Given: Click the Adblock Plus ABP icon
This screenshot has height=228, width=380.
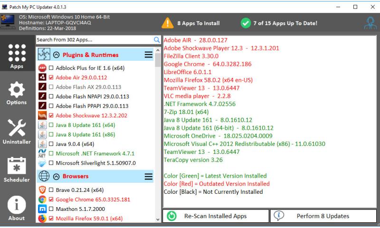Looking at the screenshot, I should coord(42,68).
